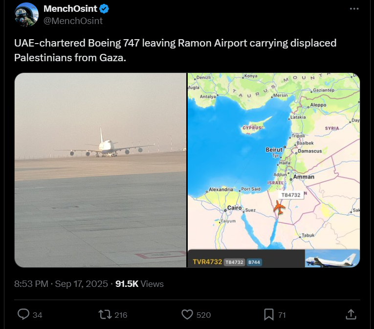
Task: Click the MenchOsint display name
Action: [70, 9]
